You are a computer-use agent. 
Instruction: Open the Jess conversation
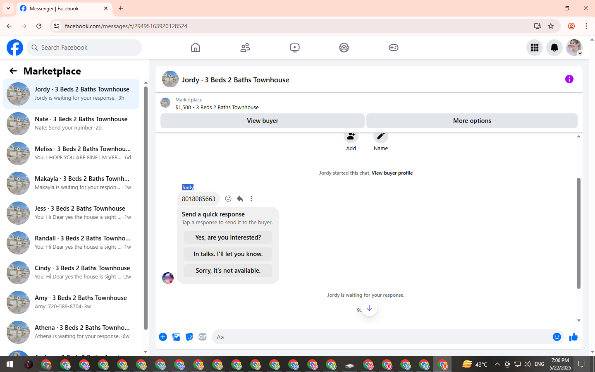coord(71,213)
